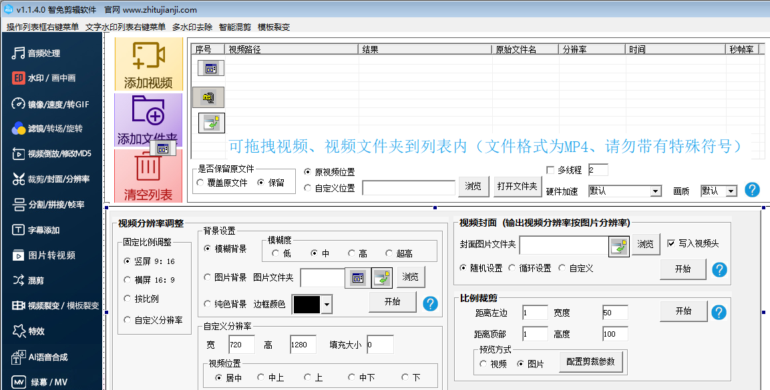Click blue help icon beside 画质 dropdown
Image resolution: width=770 pixels, height=390 pixels.
[752, 190]
